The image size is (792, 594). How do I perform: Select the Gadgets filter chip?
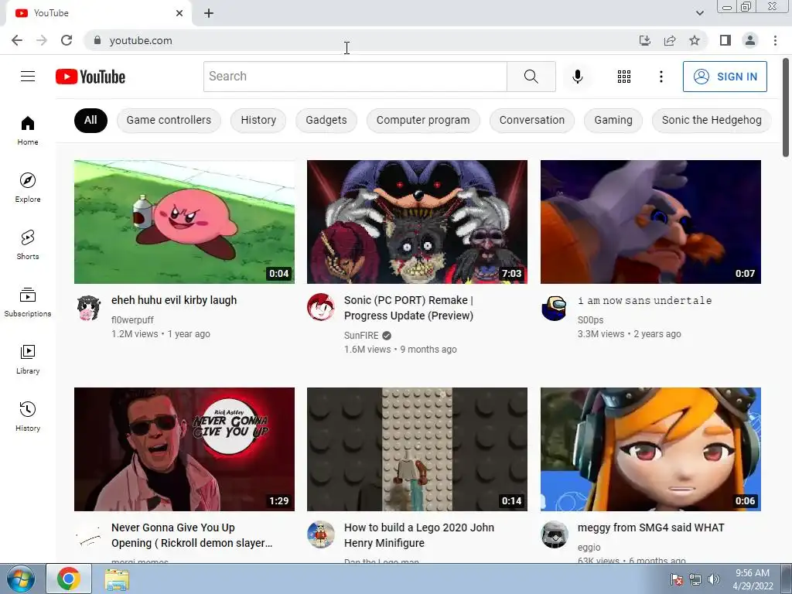326,120
